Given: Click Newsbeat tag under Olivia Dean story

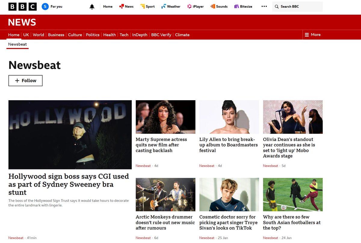Looking at the screenshot, I should (x=270, y=166).
